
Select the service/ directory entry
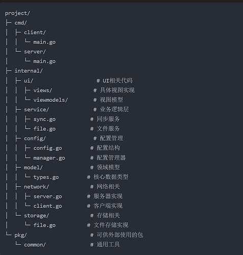(x=36, y=110)
